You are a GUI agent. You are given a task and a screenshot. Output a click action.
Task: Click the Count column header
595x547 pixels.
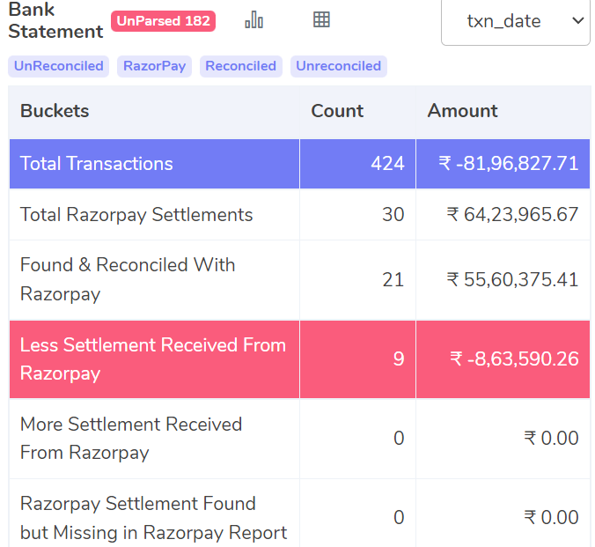point(337,111)
